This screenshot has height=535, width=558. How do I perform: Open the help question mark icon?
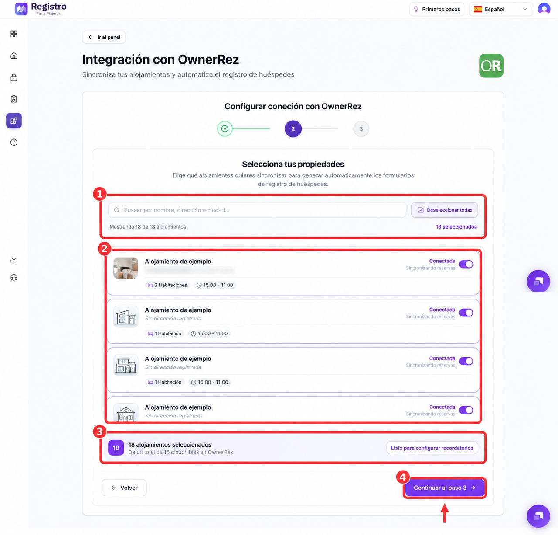pos(14,142)
